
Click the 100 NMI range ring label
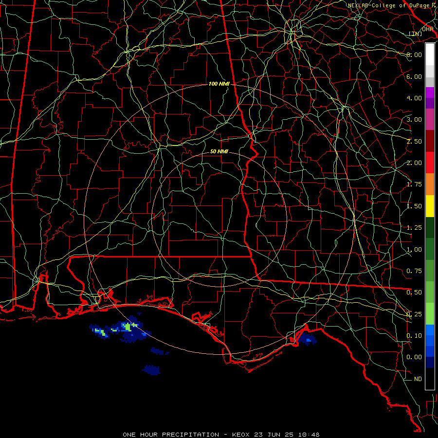pyautogui.click(x=219, y=84)
